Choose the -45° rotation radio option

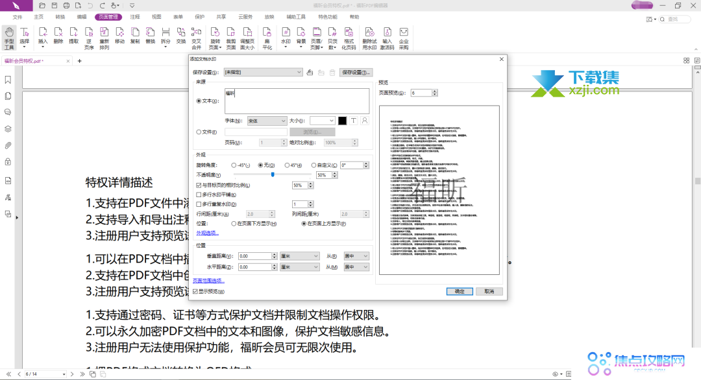pos(234,165)
